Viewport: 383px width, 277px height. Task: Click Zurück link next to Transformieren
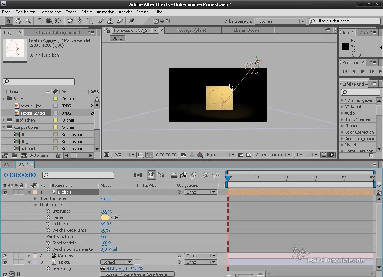pyautogui.click(x=107, y=198)
